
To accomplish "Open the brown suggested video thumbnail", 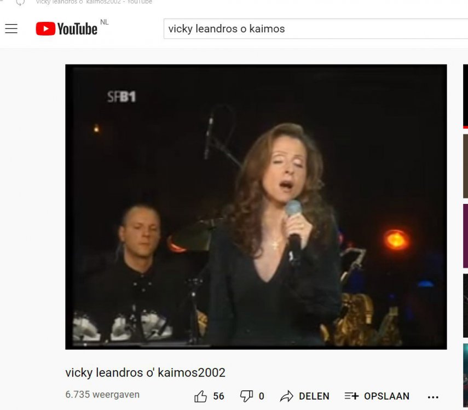I will (x=466, y=166).
